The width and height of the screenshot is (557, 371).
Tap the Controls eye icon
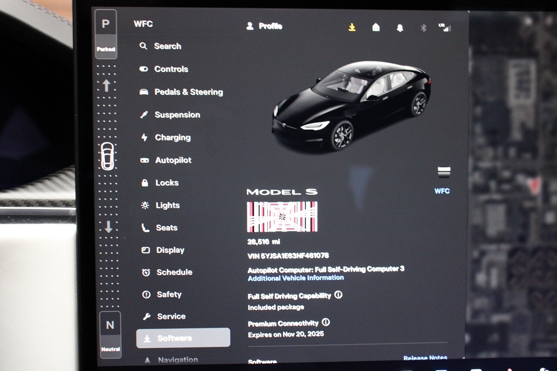coord(144,69)
